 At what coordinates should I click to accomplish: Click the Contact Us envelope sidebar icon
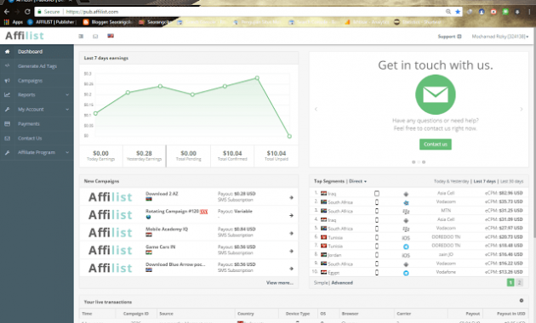pyautogui.click(x=7, y=139)
